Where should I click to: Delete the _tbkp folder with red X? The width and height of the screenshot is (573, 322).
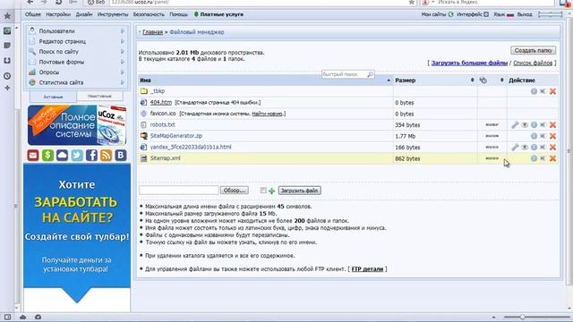tap(552, 91)
